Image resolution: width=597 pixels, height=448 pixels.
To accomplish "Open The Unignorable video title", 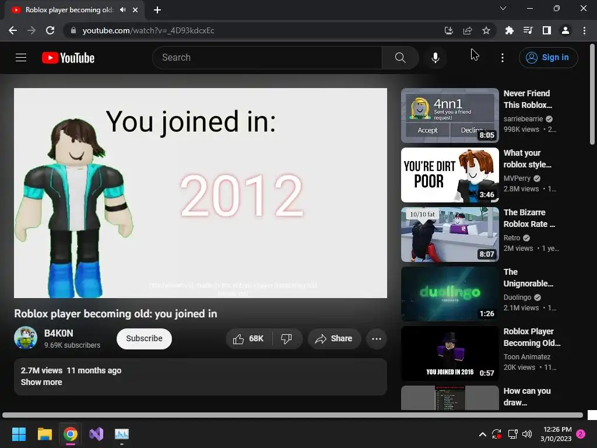I will (528, 278).
